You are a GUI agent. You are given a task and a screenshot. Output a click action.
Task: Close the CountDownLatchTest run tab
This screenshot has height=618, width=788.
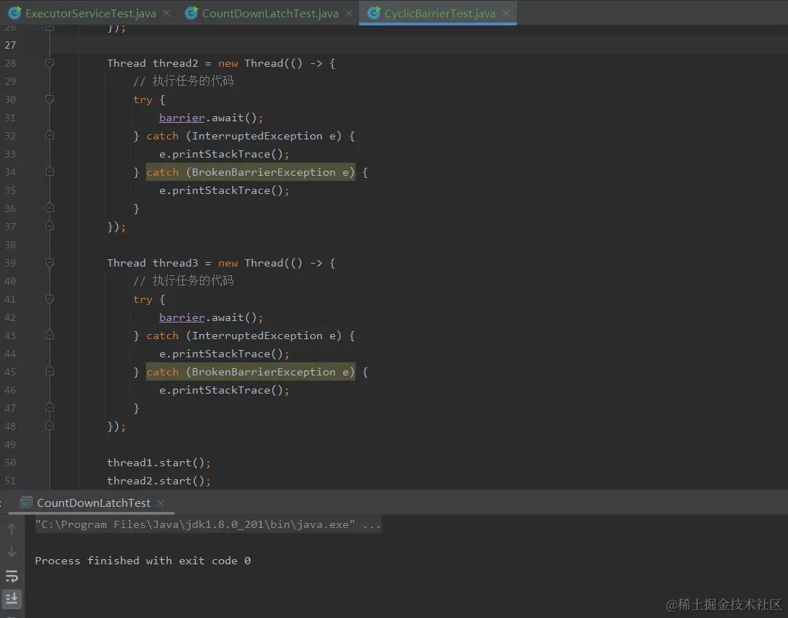[161, 503]
